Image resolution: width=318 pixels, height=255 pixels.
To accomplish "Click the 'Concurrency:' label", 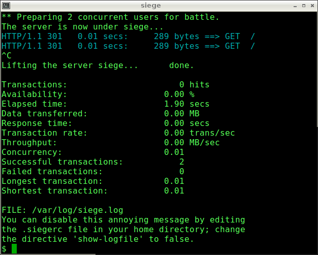I will point(31,152).
